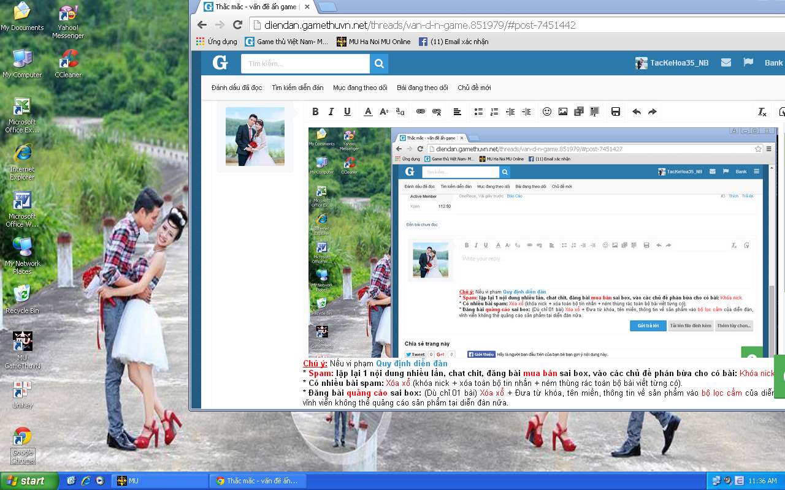Click the network connection icon in system tray

click(716, 481)
